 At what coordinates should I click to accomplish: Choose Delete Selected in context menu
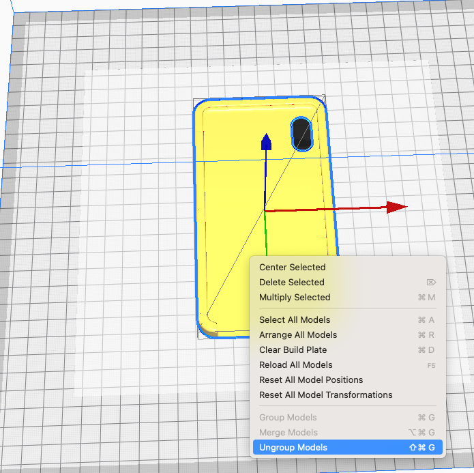[x=348, y=283]
